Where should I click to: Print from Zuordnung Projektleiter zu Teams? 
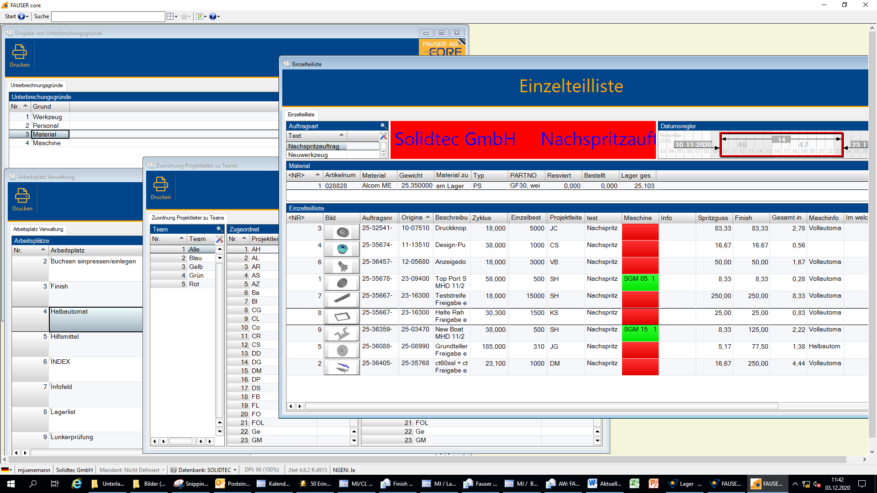(161, 188)
